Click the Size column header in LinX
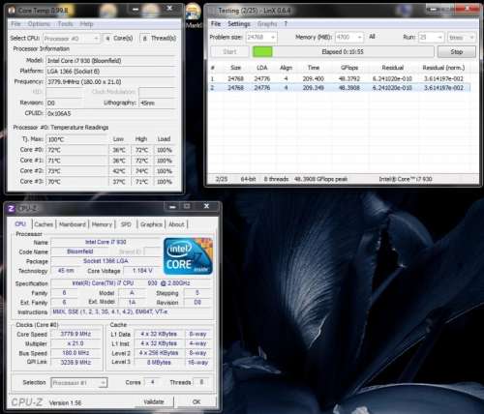 coord(235,68)
